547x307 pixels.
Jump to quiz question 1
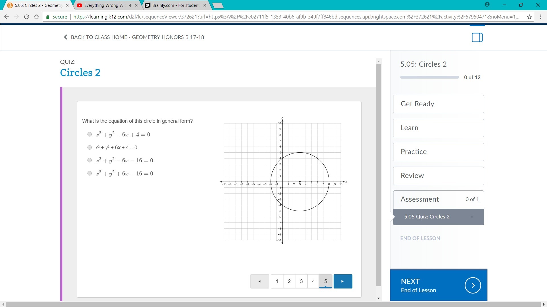pyautogui.click(x=277, y=281)
